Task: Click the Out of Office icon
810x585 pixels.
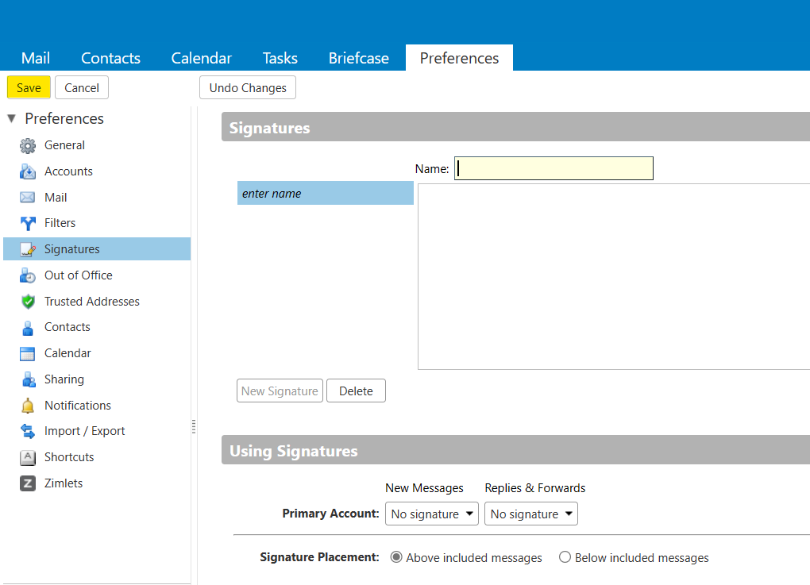Action: [28, 275]
